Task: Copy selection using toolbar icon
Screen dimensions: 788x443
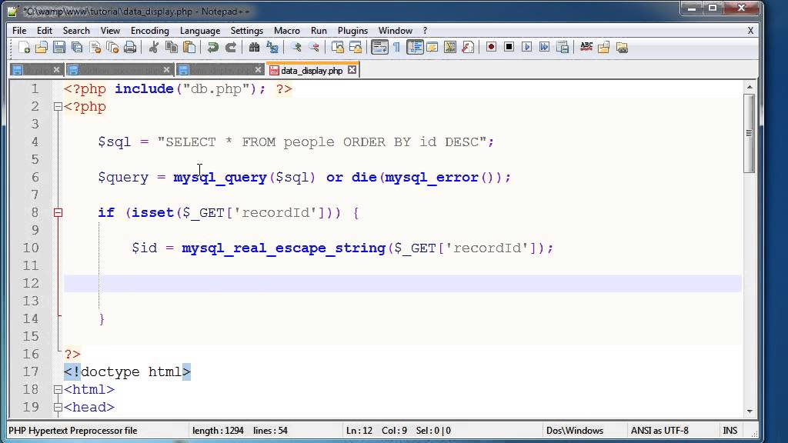Action: pos(172,47)
